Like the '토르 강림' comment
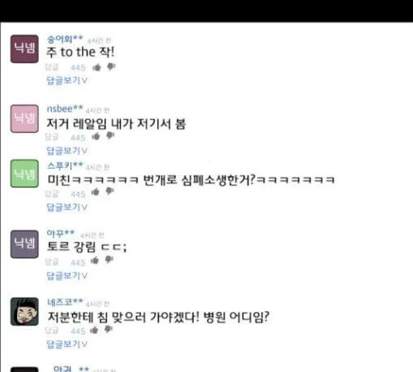Screen dimensions: 413x372 point(95,260)
